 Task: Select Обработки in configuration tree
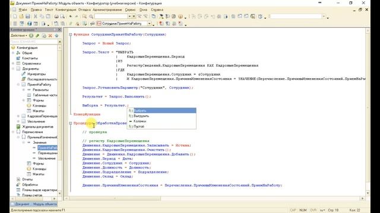pyautogui.click(x=30, y=185)
